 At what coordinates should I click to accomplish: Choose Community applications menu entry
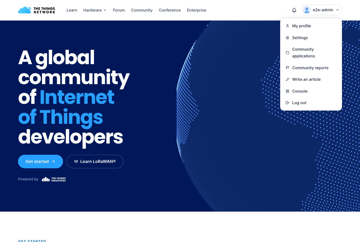click(x=311, y=53)
